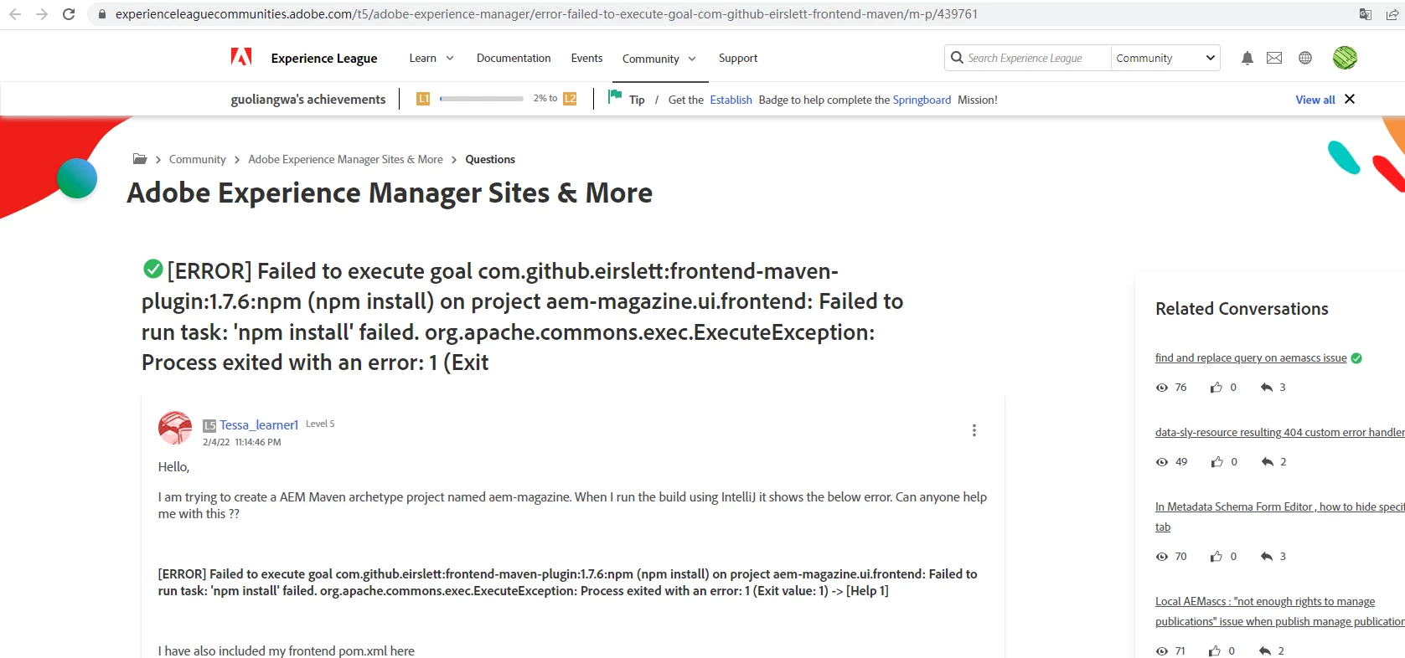Click likes thumb icon in the views 70 row
The image size is (1405, 658).
tap(1216, 557)
